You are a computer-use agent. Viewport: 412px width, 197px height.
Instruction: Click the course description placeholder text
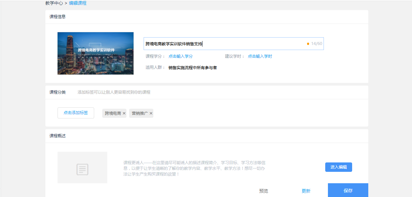tap(195, 168)
